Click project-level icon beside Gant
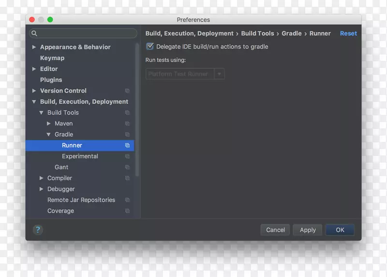Viewport: 387px width, 277px height. point(127,167)
